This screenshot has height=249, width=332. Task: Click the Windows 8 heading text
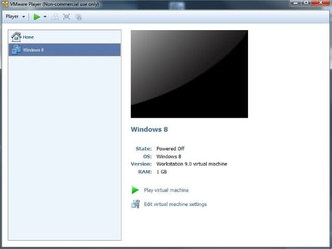[x=149, y=129]
